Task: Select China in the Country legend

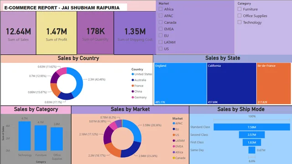Action: (x=137, y=92)
